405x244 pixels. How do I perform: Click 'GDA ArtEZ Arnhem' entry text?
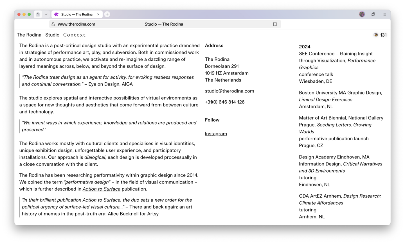320,196
